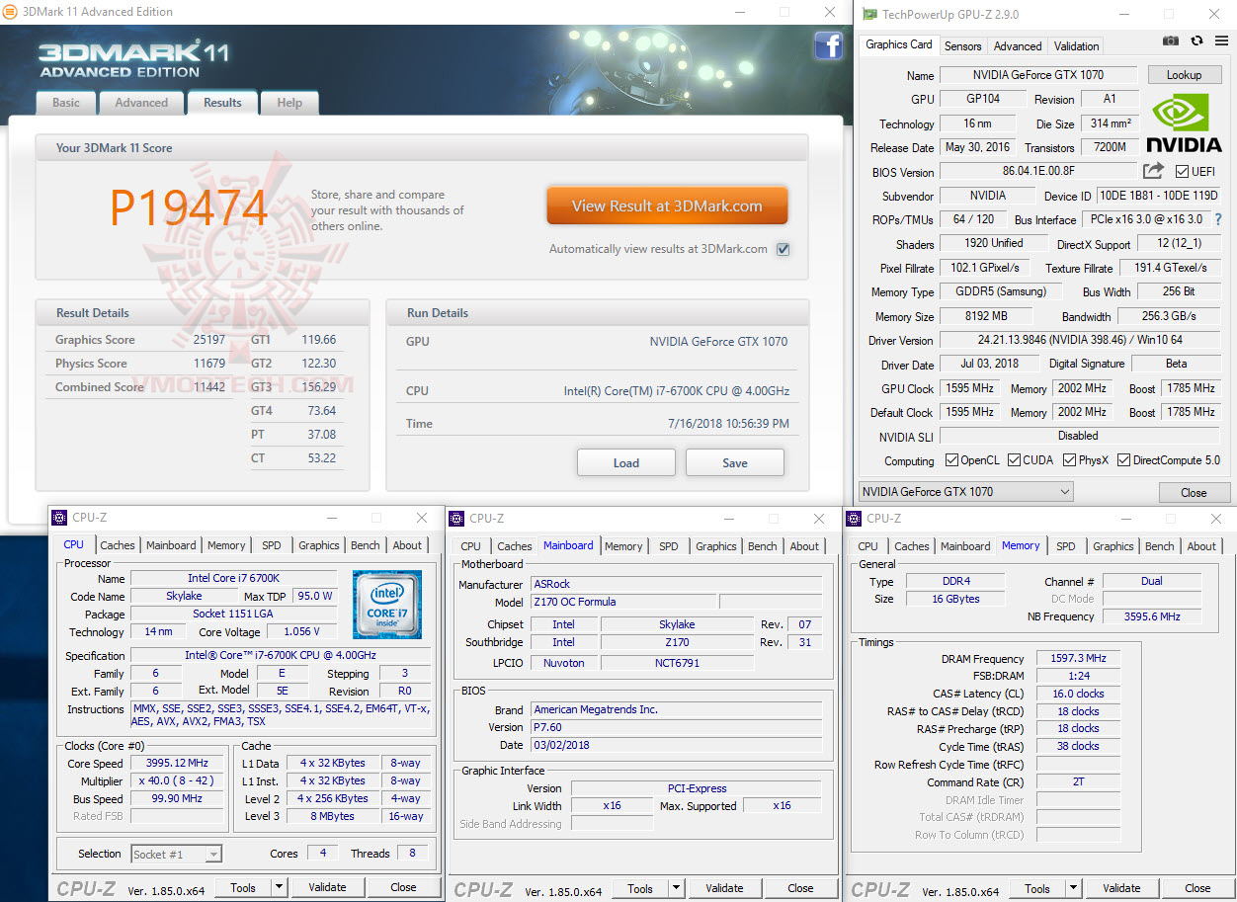Switch to the Basic tab in 3DMark
This screenshot has width=1237, height=902.
pos(66,103)
